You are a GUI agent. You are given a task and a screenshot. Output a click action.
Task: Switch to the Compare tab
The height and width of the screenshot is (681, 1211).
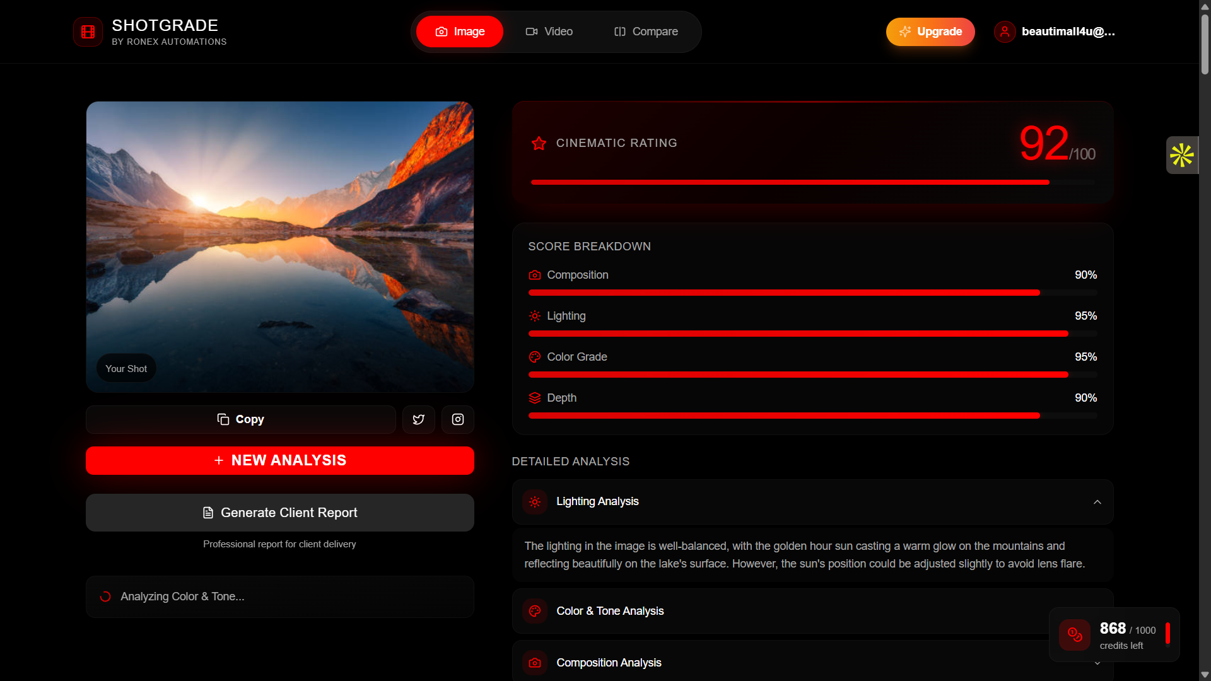pos(646,32)
